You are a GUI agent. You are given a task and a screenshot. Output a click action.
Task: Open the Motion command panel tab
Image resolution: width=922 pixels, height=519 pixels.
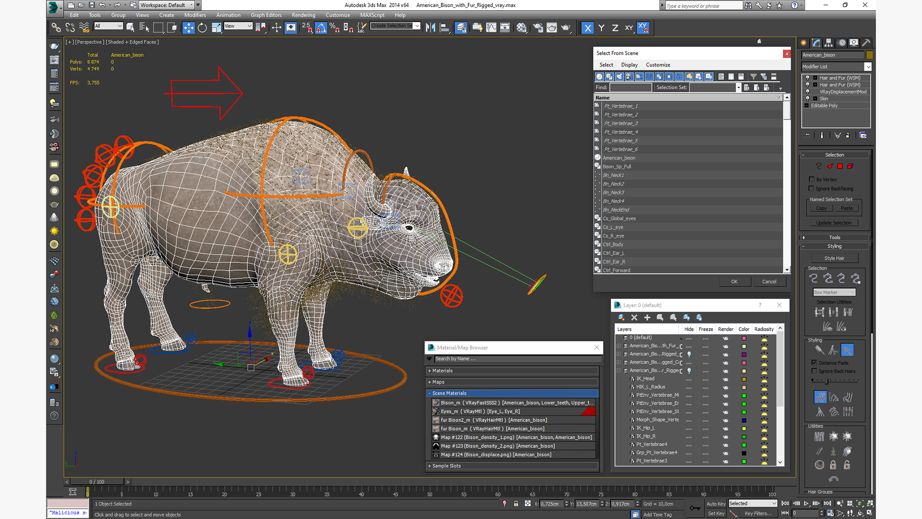[x=841, y=43]
